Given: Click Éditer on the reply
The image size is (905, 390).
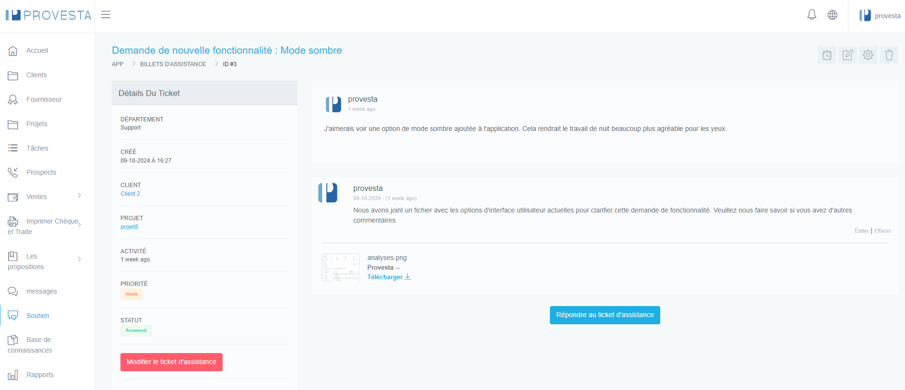Looking at the screenshot, I should 861,231.
